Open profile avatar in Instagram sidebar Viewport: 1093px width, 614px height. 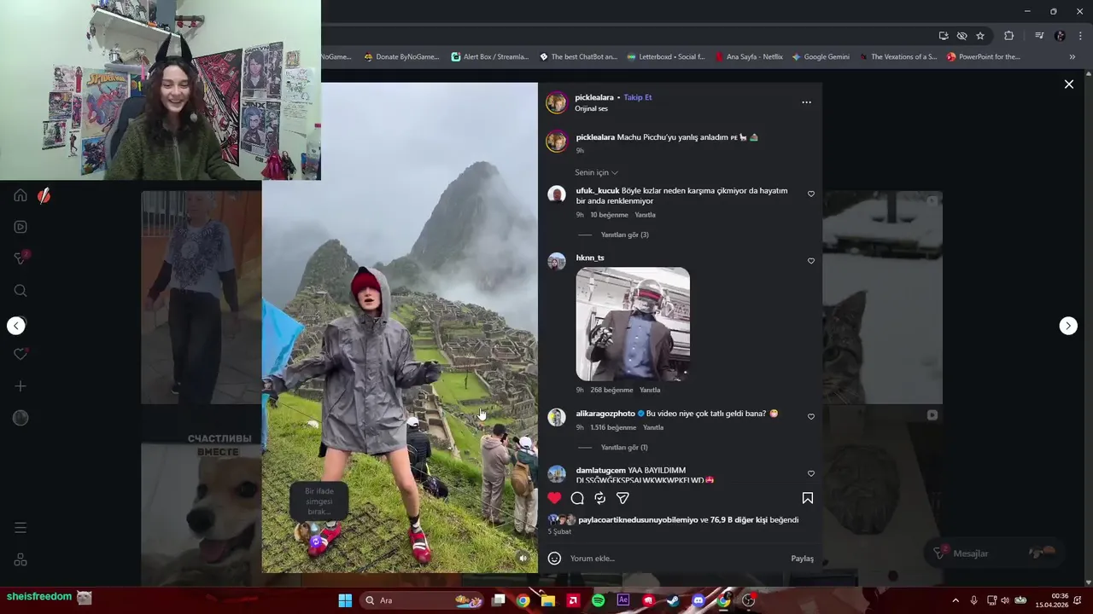(x=20, y=418)
